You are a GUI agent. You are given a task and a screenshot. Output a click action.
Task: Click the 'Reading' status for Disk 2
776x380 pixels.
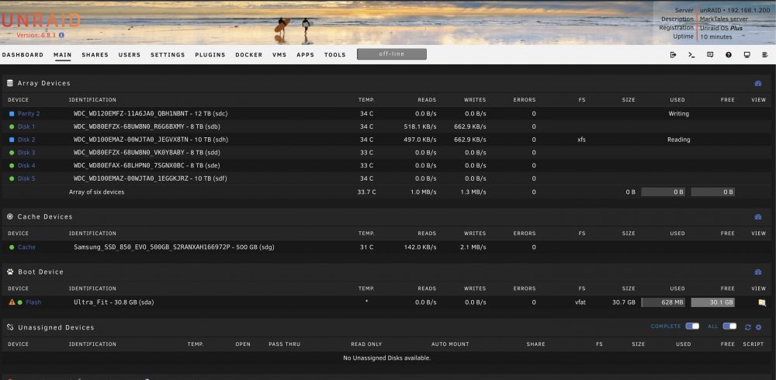pos(678,140)
